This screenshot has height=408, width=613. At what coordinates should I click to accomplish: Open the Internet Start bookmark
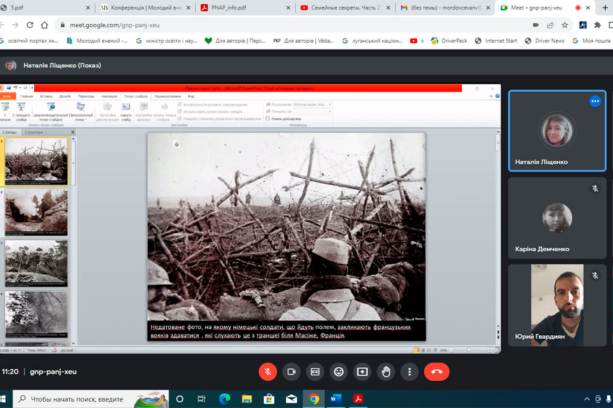(501, 41)
